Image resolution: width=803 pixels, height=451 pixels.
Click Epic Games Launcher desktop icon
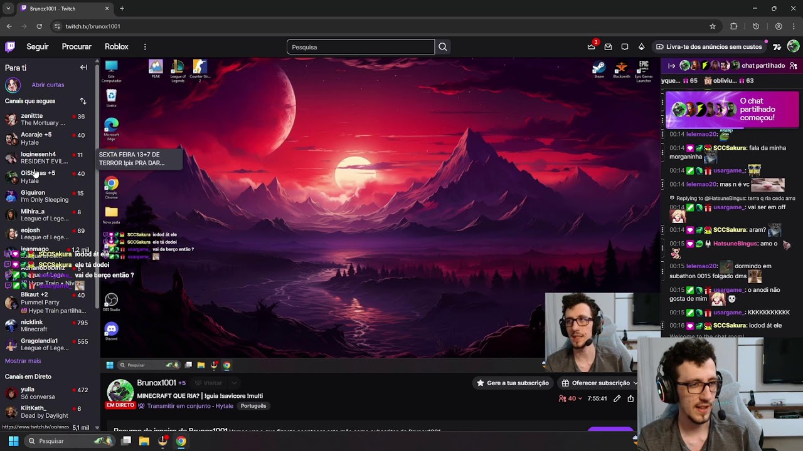click(644, 71)
